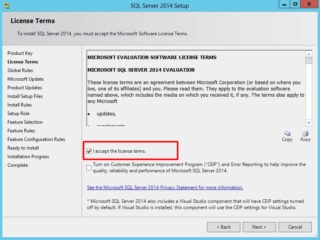Maximize the SQL Server 2014 Setup window
Viewport: 320px width, 240px height.
(x=295, y=4)
